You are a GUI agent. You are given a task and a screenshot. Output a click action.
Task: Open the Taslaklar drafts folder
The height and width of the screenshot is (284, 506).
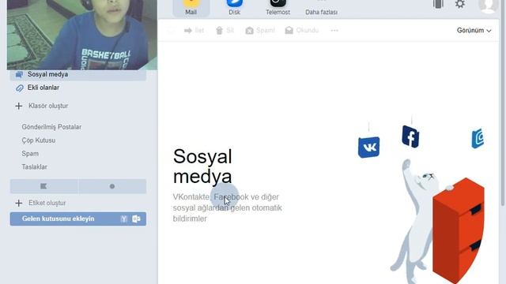(x=34, y=166)
